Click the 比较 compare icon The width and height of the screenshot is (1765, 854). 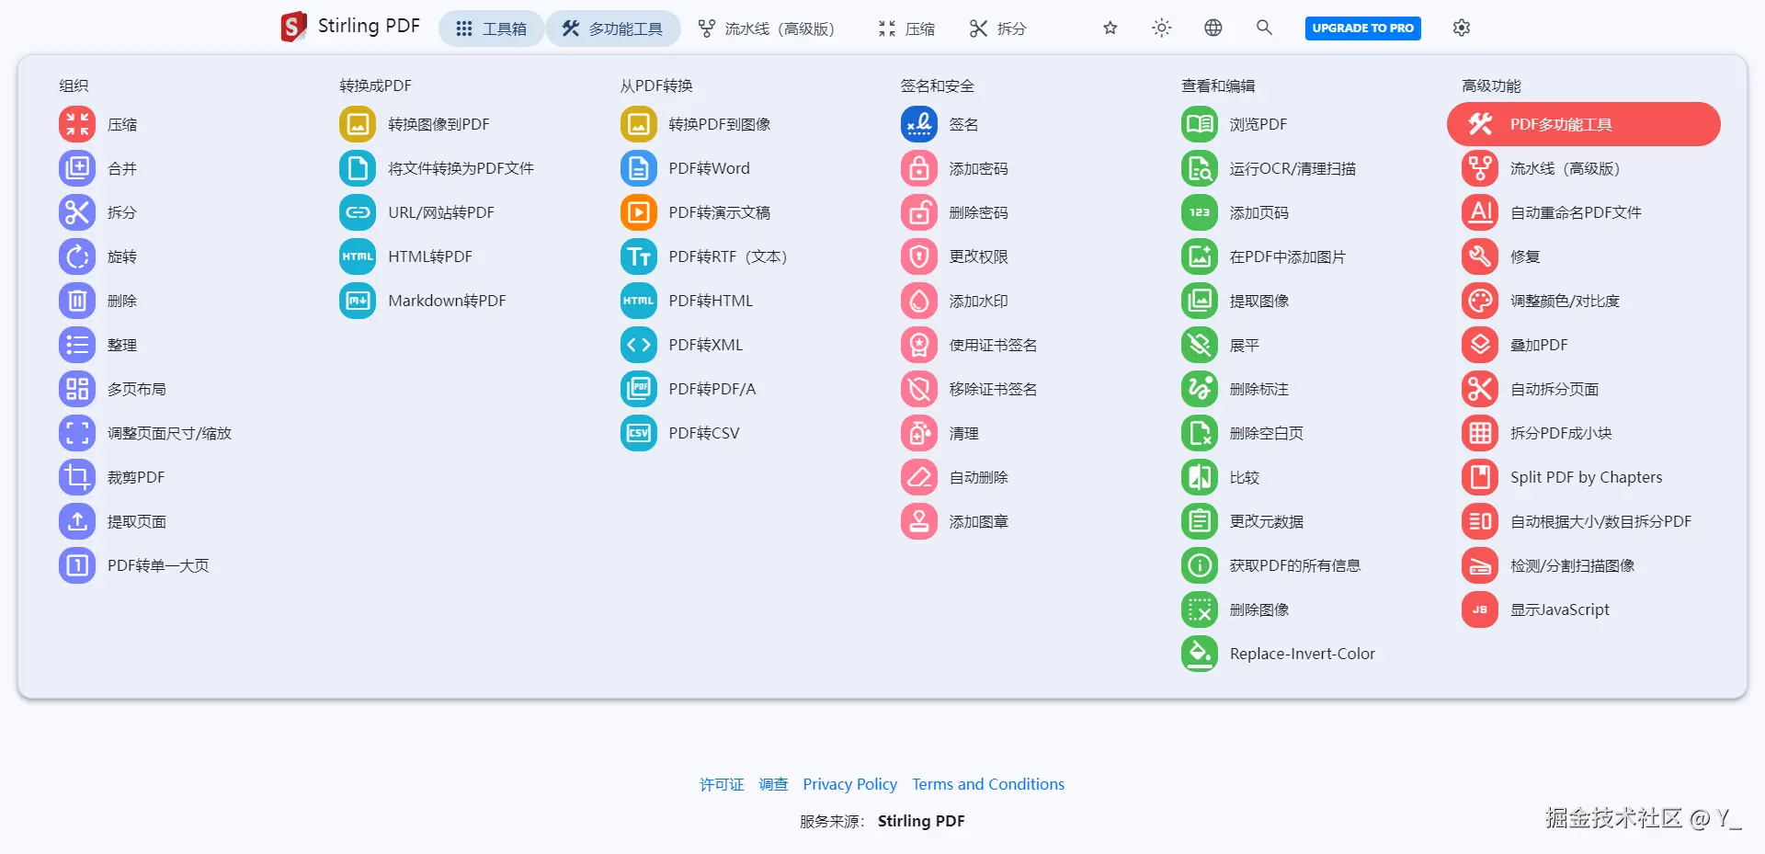tap(1200, 477)
